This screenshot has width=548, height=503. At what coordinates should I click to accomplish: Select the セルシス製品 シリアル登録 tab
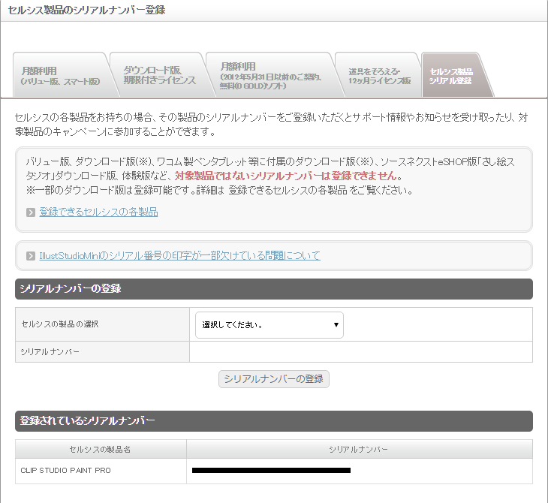click(453, 75)
